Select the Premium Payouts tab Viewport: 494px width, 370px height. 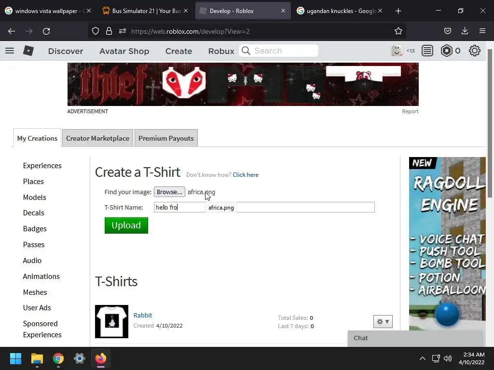point(166,138)
